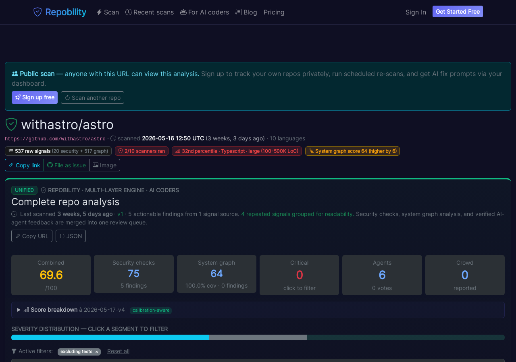Click the green shield icon beside withastro/astro
This screenshot has height=362, width=516.
point(11,124)
